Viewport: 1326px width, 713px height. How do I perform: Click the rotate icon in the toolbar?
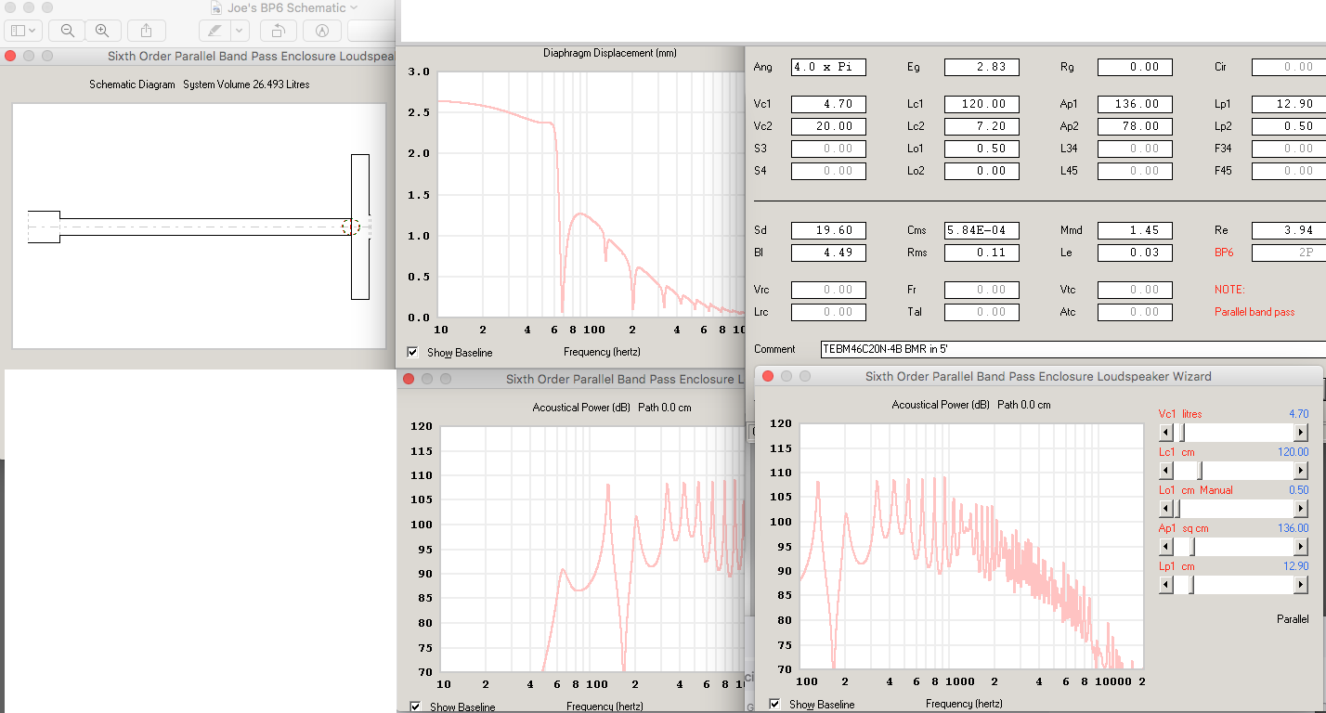point(279,30)
